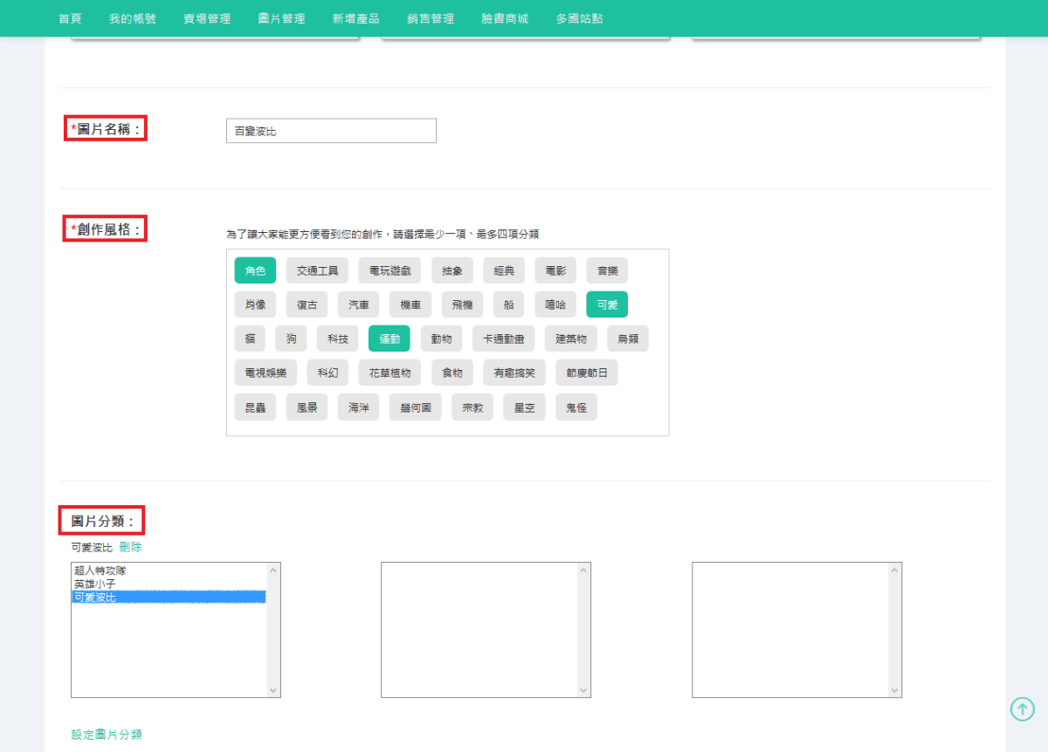The width and height of the screenshot is (1048, 752).
Task: Click down arrow of first listbox scrollbar
Action: point(273,690)
